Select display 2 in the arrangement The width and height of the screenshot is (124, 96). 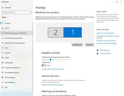(x=56, y=33)
